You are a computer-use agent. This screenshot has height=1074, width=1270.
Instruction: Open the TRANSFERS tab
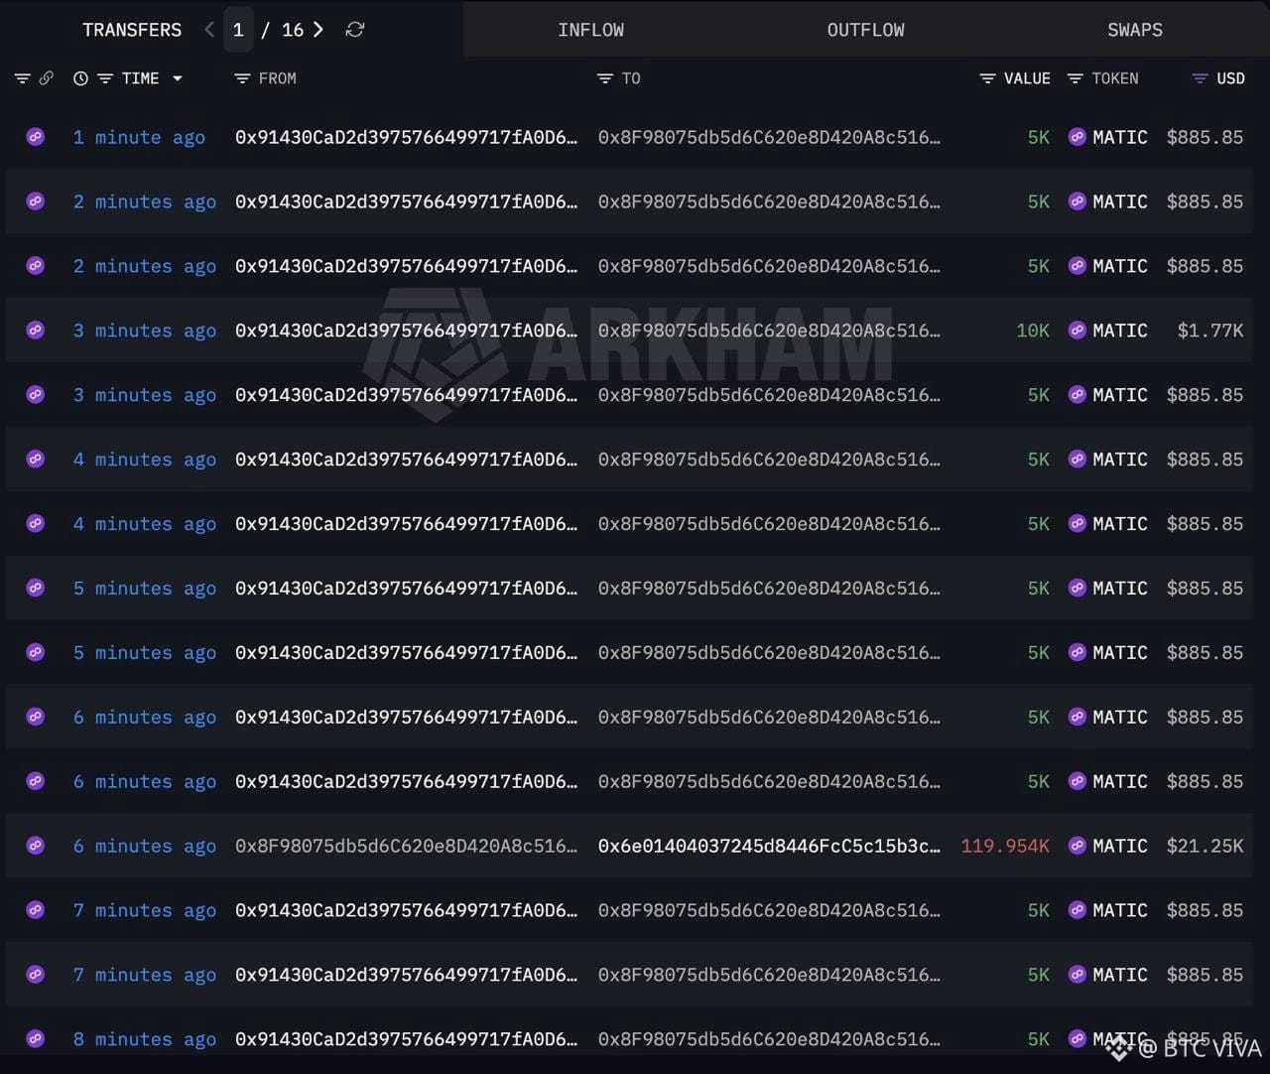tap(132, 30)
